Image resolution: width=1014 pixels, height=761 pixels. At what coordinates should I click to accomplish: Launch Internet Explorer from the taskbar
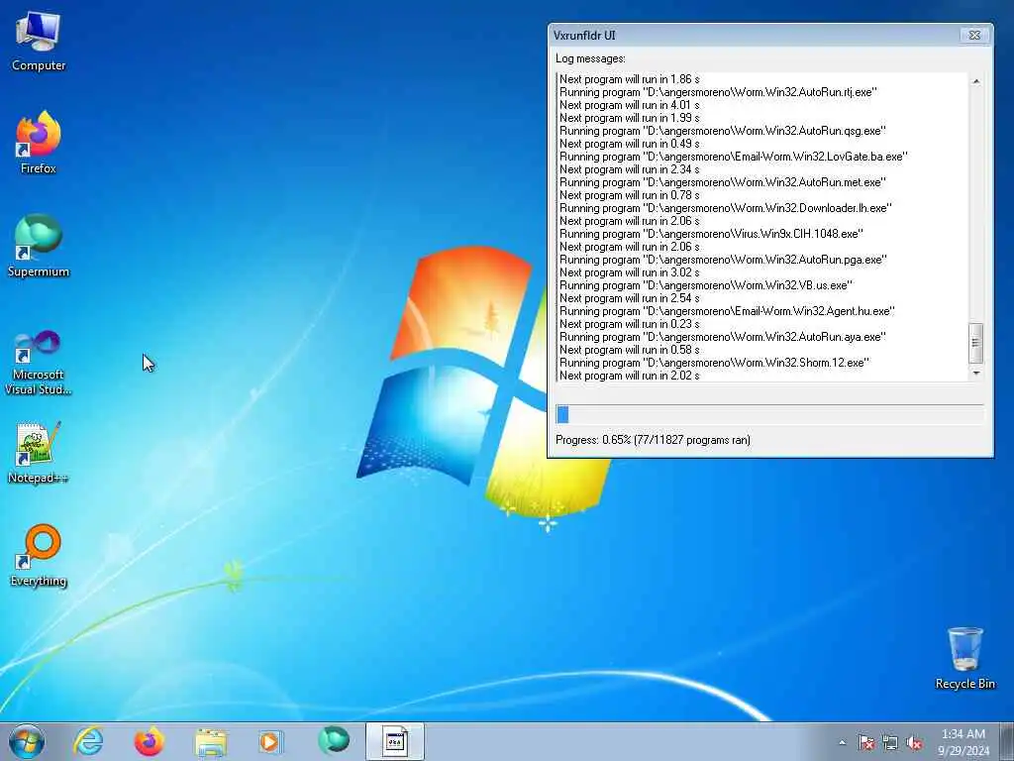click(88, 741)
